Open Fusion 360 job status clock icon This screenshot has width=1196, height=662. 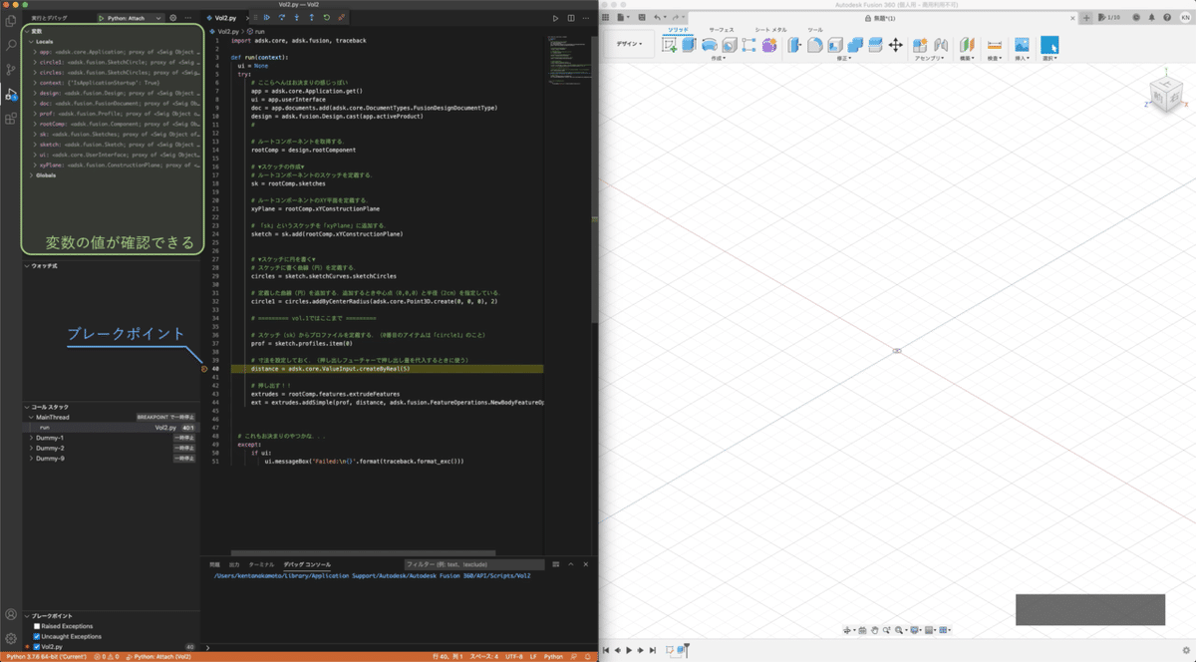[1135, 17]
